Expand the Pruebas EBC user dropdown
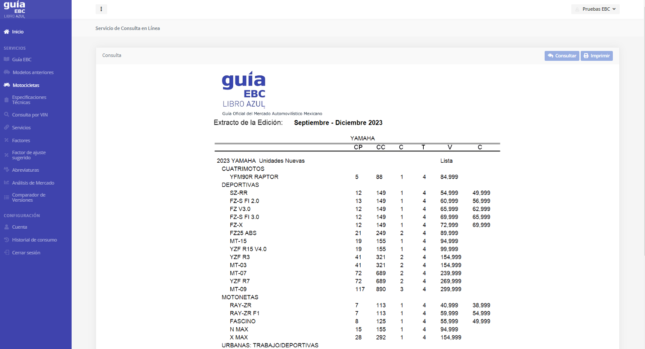 (x=595, y=9)
